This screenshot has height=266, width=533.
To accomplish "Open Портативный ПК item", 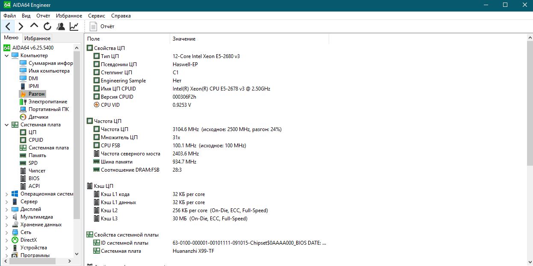I will coord(49,109).
